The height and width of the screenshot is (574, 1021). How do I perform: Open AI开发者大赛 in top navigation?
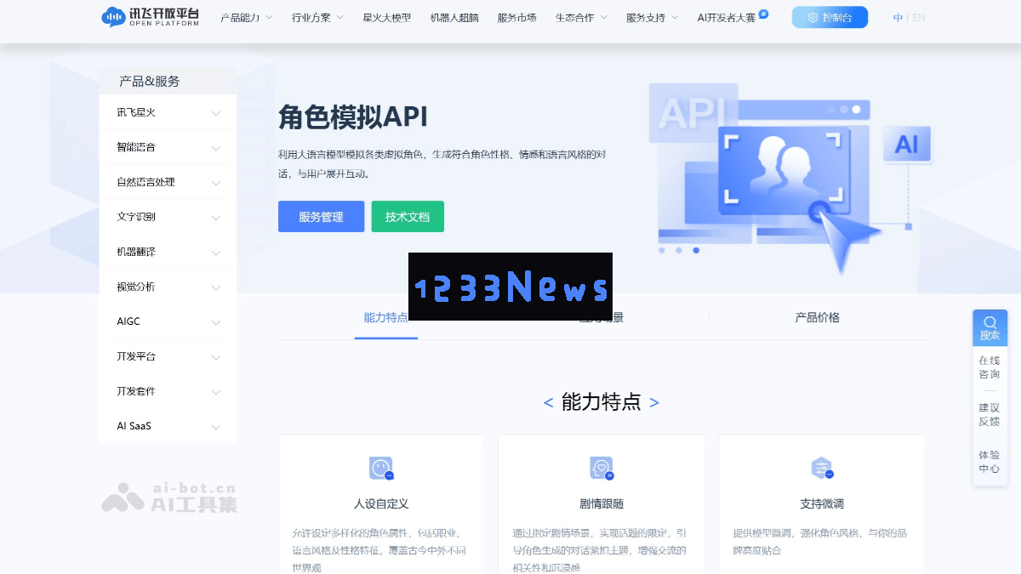(726, 17)
